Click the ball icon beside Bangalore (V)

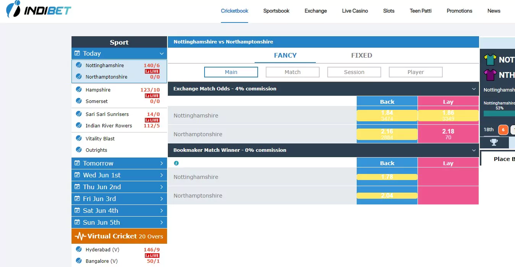coord(79,261)
